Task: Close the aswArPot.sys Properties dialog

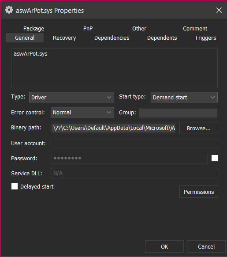Action: pyautogui.click(x=219, y=10)
